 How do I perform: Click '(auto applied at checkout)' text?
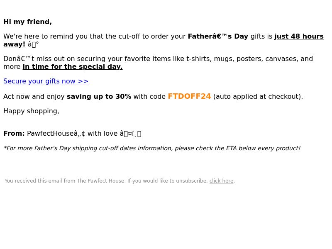(x=258, y=97)
